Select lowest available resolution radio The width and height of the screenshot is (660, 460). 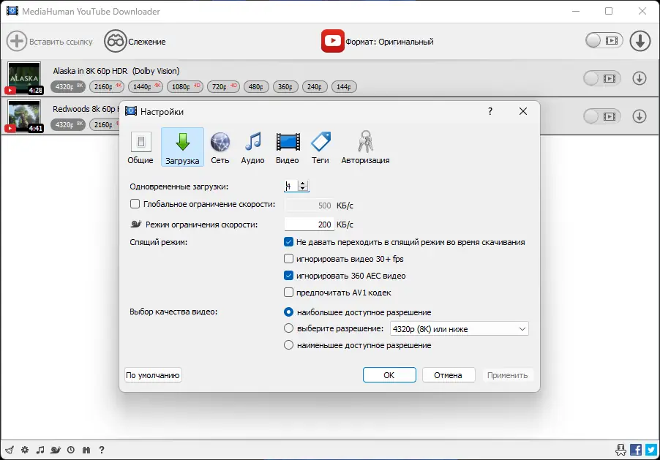(288, 344)
